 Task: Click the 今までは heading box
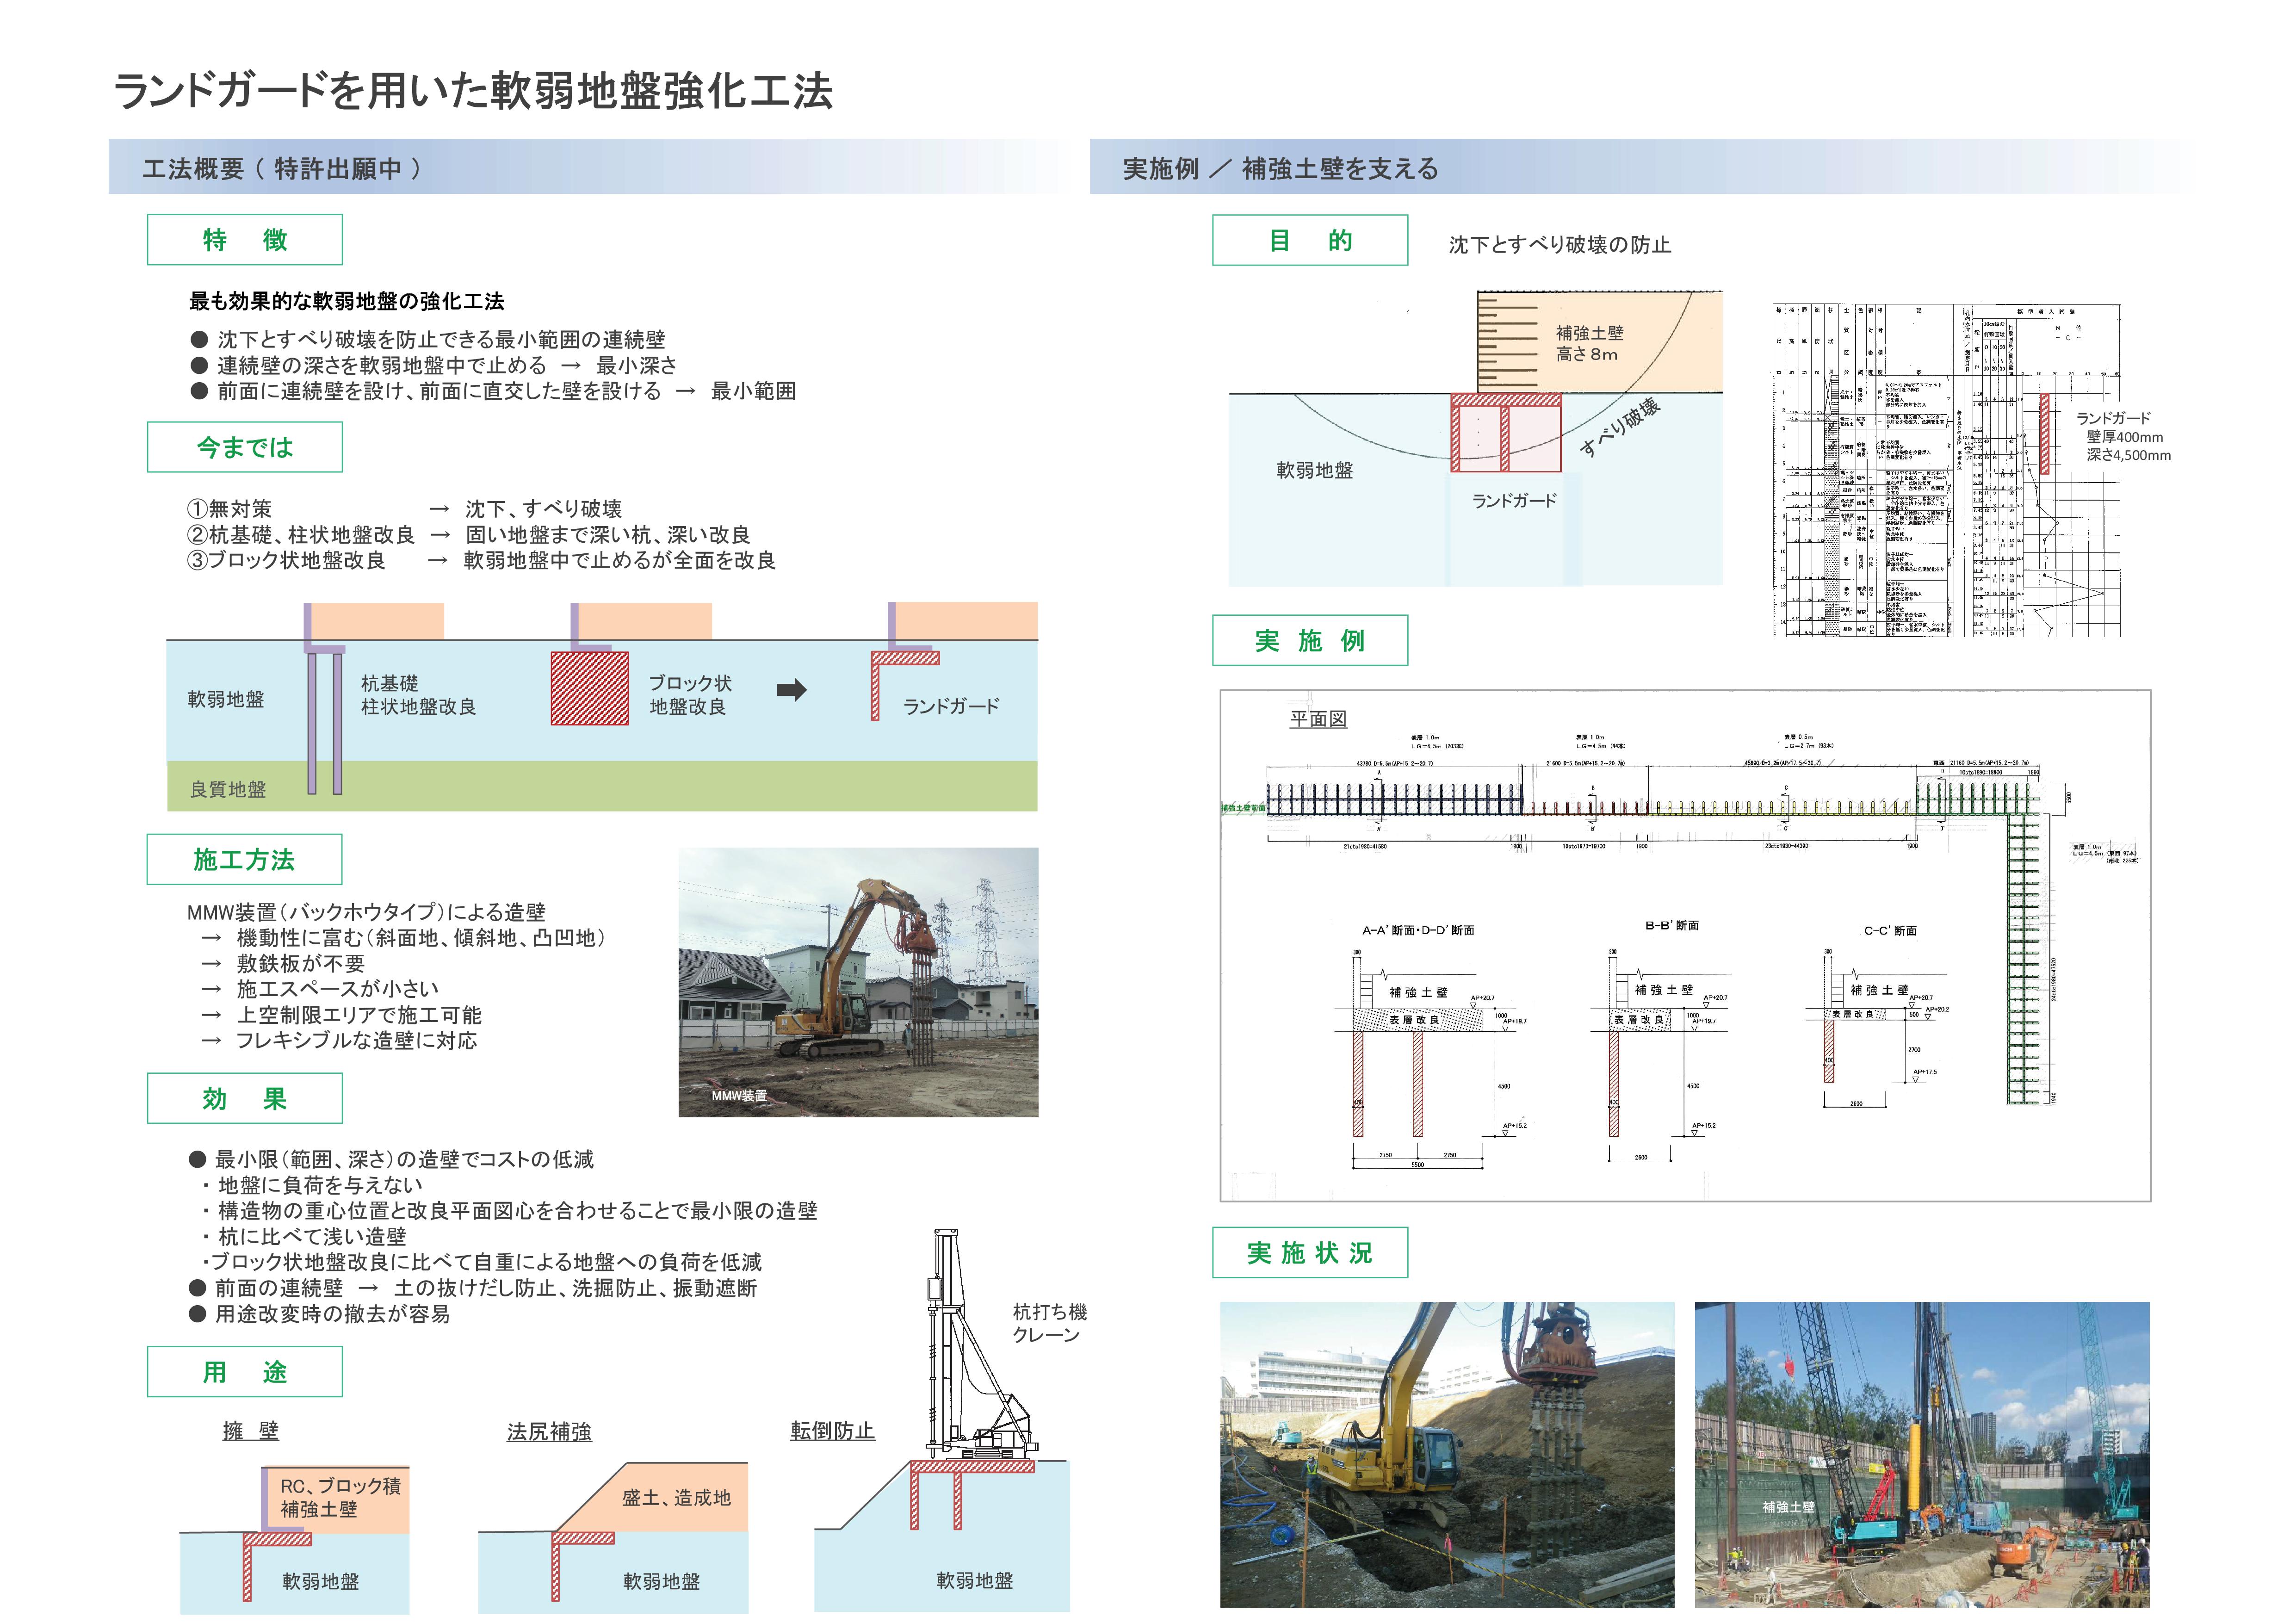245,447
